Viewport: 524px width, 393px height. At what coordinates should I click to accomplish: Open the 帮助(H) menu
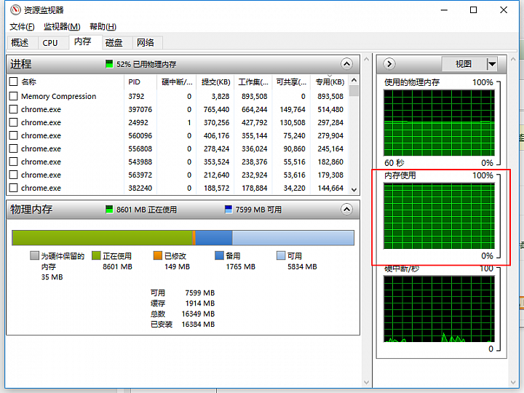pos(103,27)
